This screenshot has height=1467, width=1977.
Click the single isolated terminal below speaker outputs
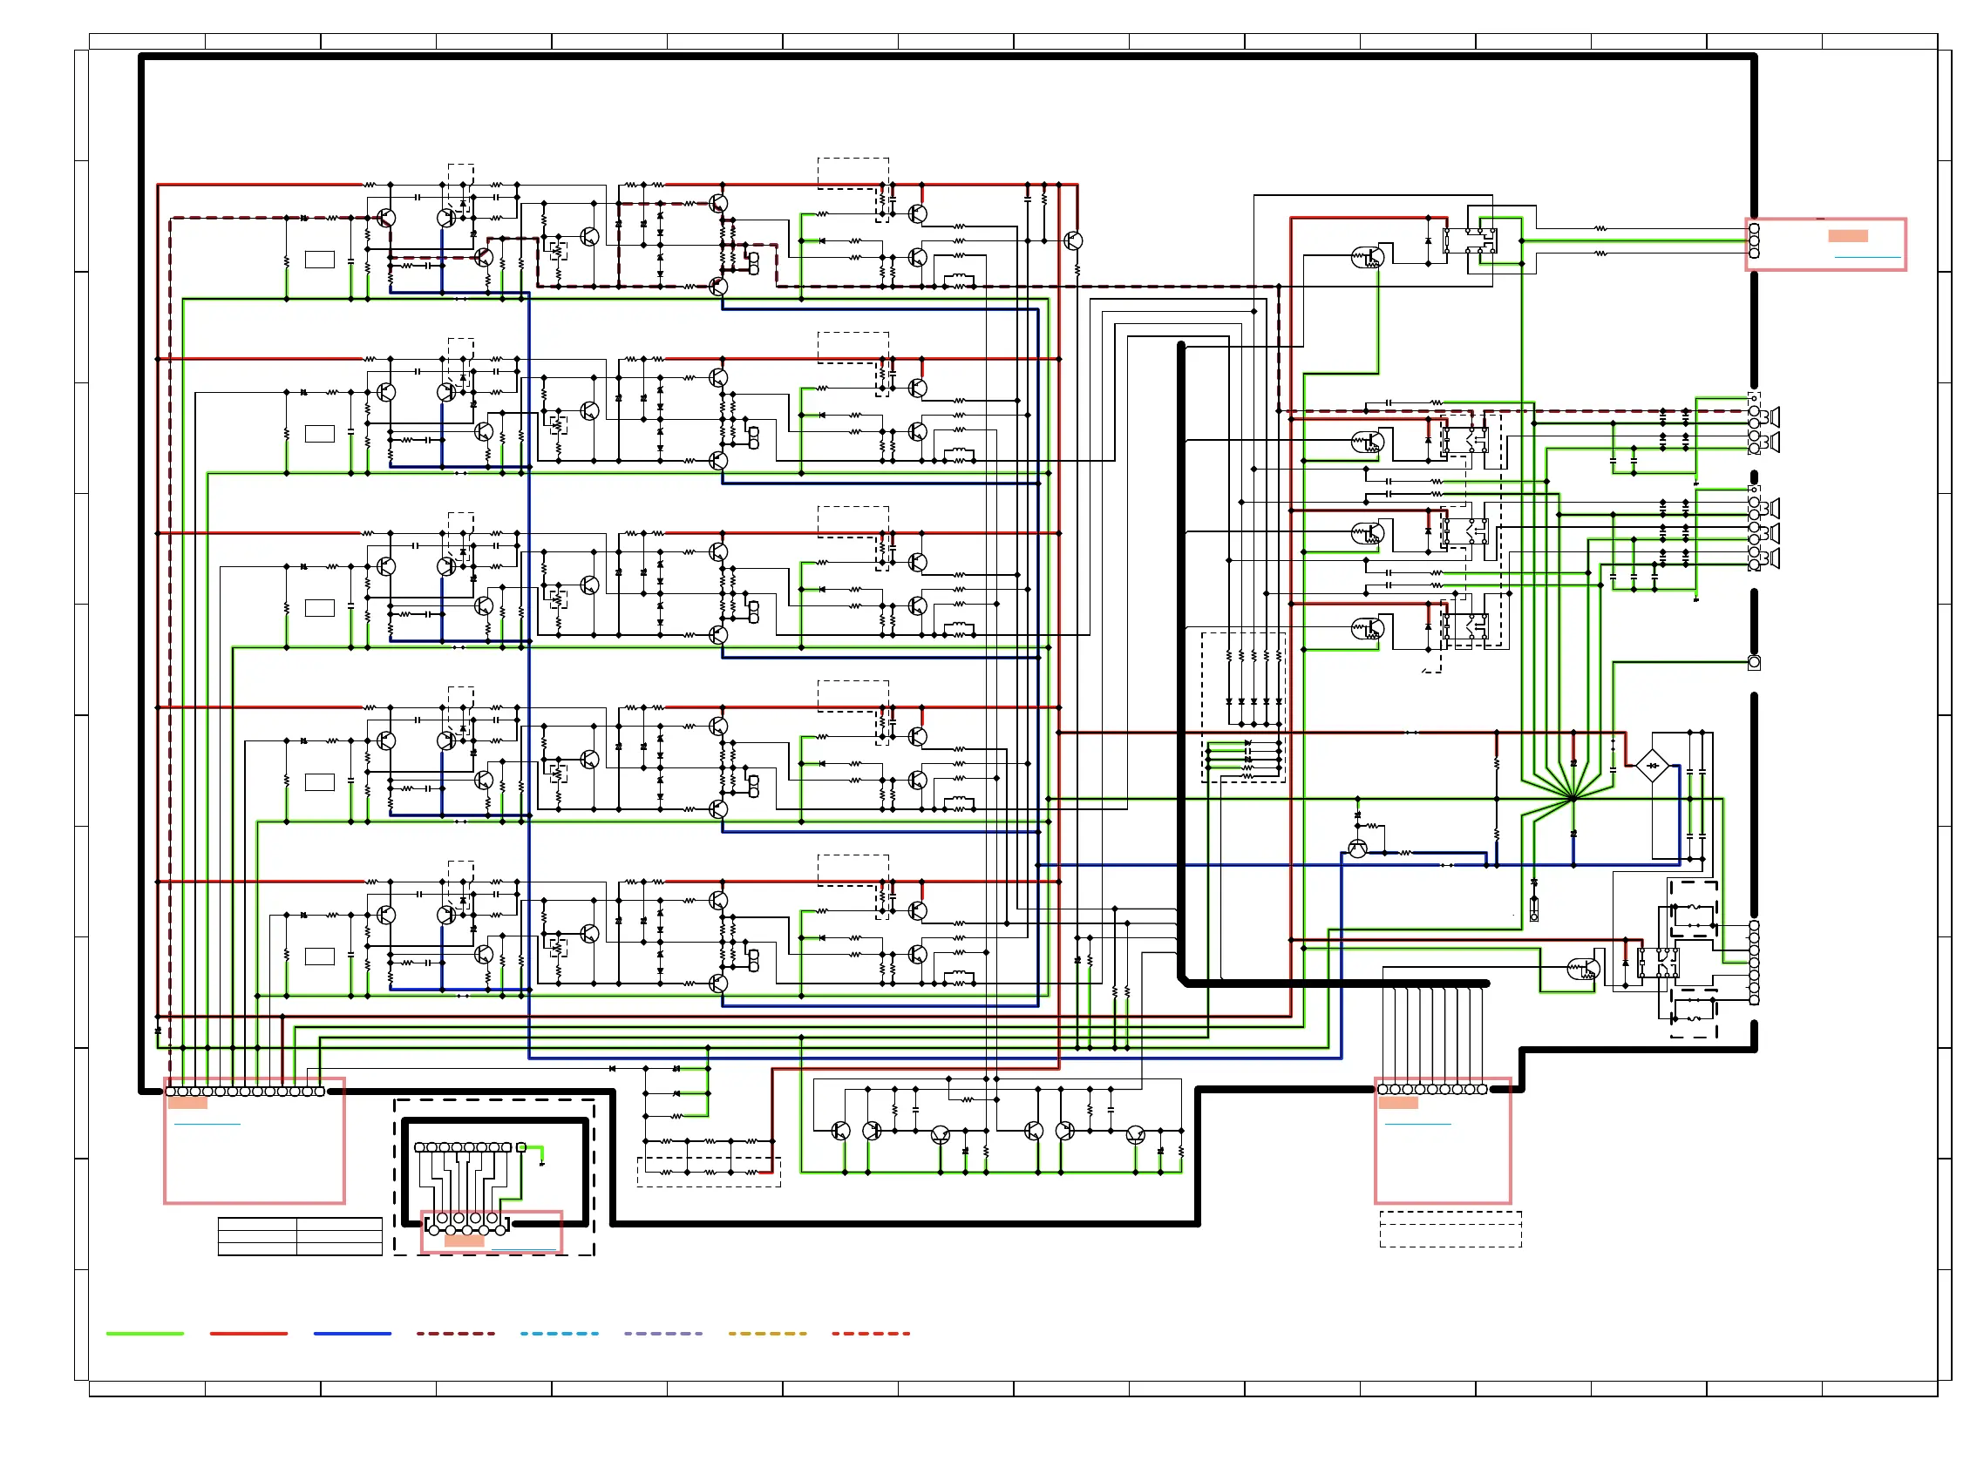pos(1753,662)
